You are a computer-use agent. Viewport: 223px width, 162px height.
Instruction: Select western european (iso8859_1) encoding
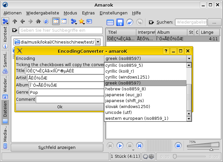click(x=146, y=118)
